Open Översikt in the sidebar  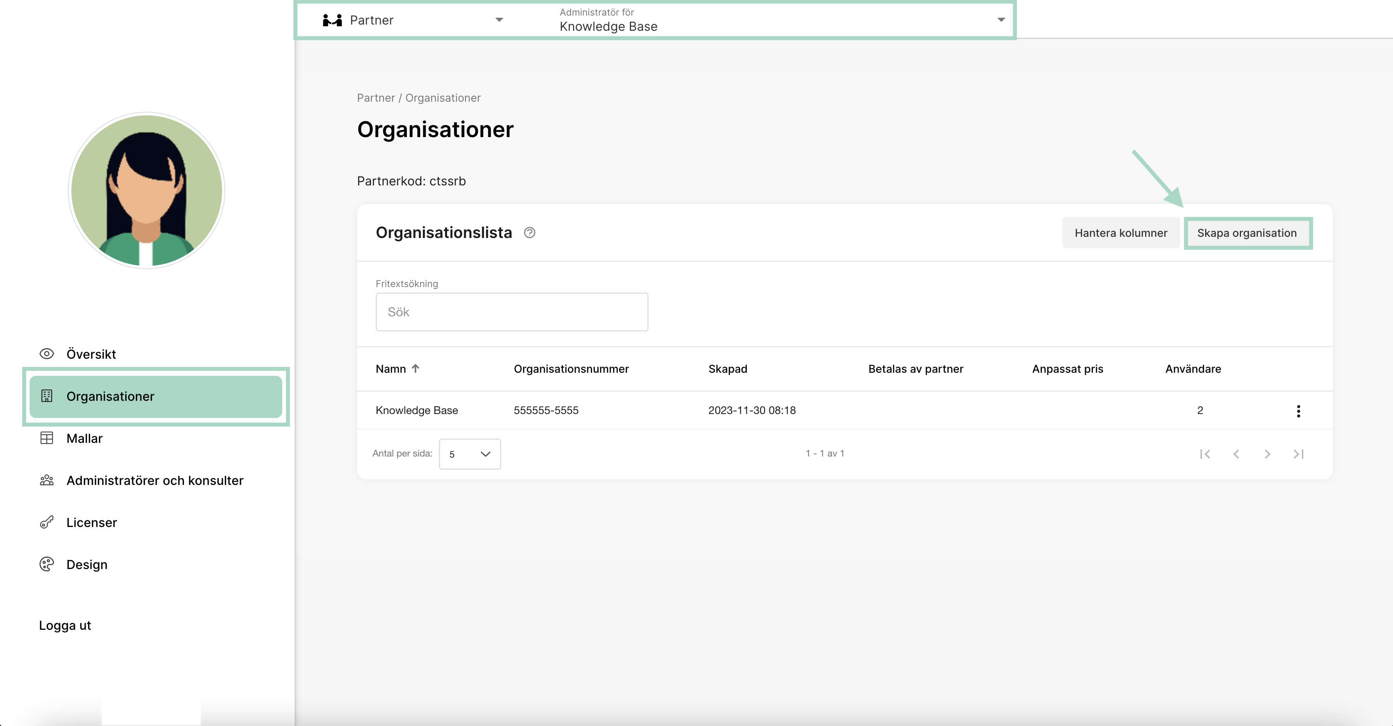pyautogui.click(x=156, y=354)
